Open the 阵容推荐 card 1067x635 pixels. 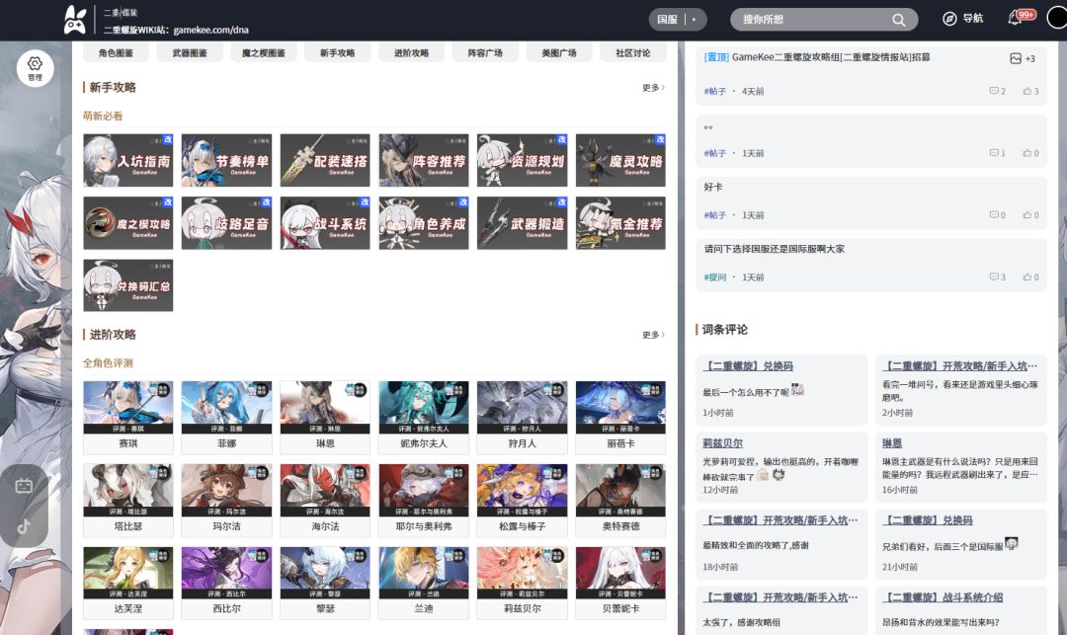tap(424, 160)
